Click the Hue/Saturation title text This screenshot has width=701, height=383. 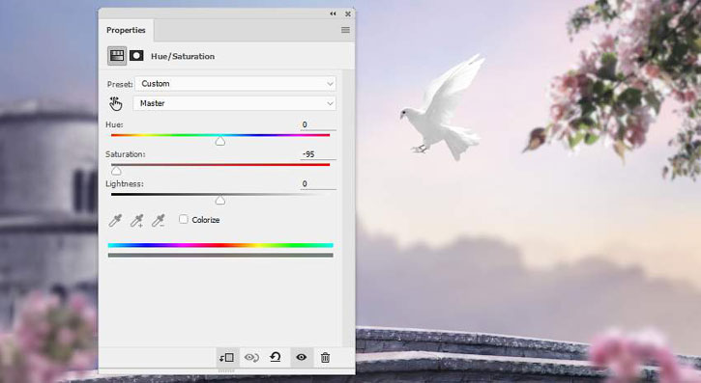pos(183,57)
